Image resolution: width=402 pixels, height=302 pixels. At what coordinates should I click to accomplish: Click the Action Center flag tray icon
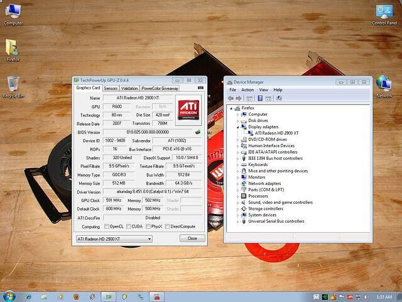click(342, 297)
